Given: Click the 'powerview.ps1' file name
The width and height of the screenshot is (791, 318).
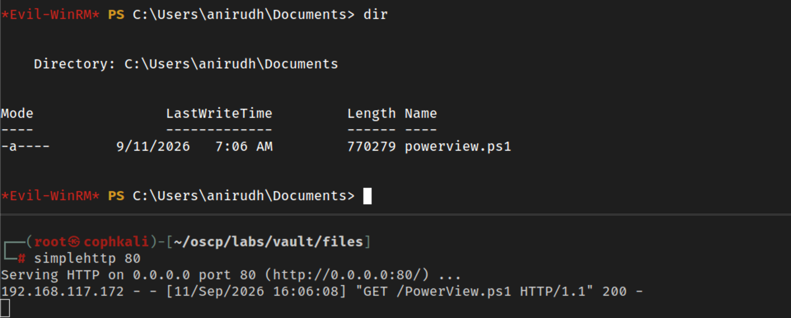Looking at the screenshot, I should click(458, 147).
